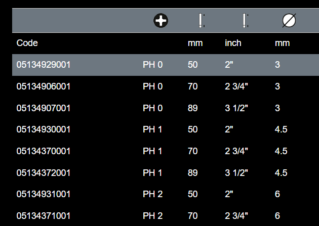Click the 3 1/2" value in PH 0 row

236,108
